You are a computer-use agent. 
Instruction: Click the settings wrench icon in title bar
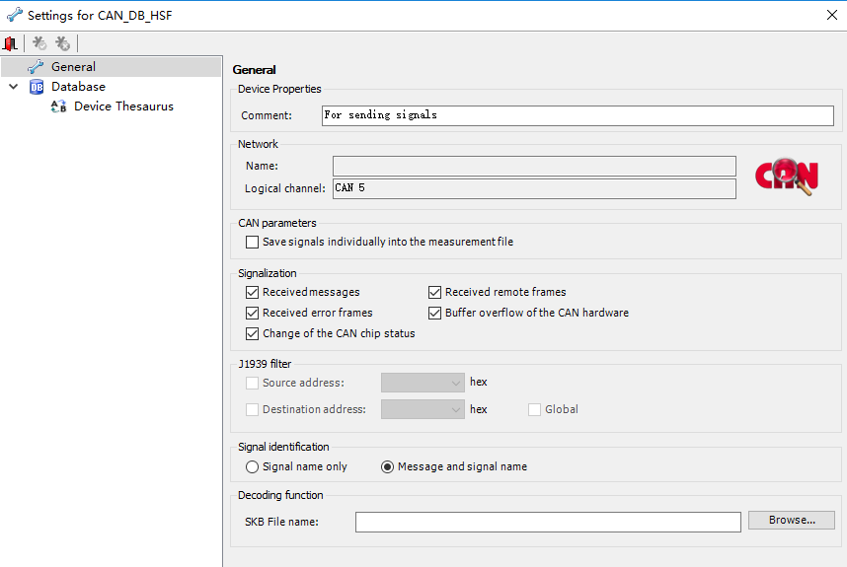click(14, 15)
